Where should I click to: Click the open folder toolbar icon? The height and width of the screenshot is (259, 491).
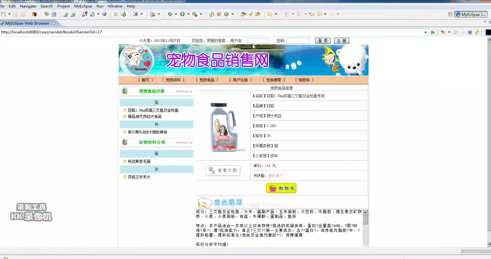coord(243,14)
